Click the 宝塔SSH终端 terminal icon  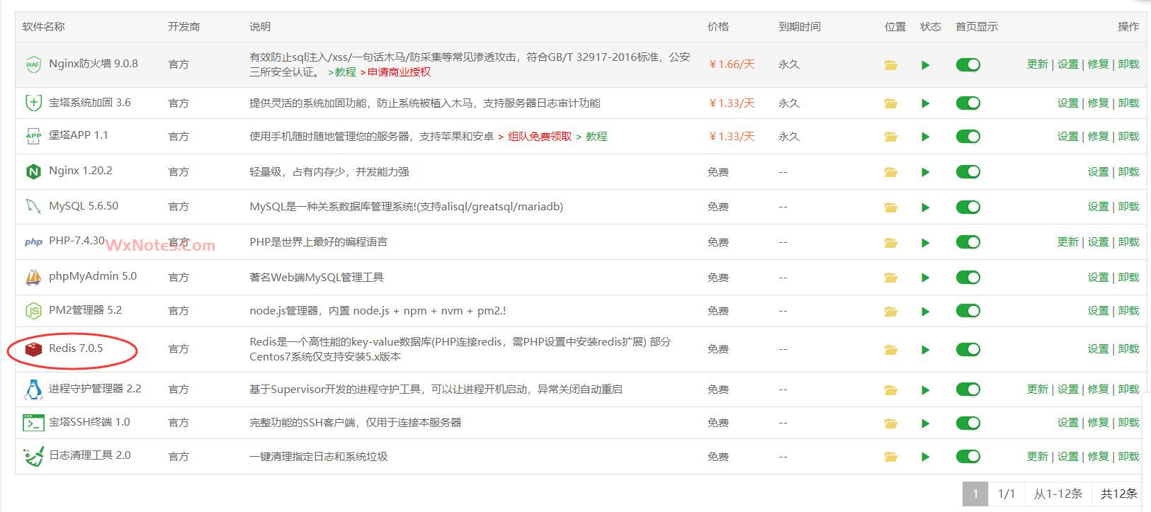click(33, 423)
